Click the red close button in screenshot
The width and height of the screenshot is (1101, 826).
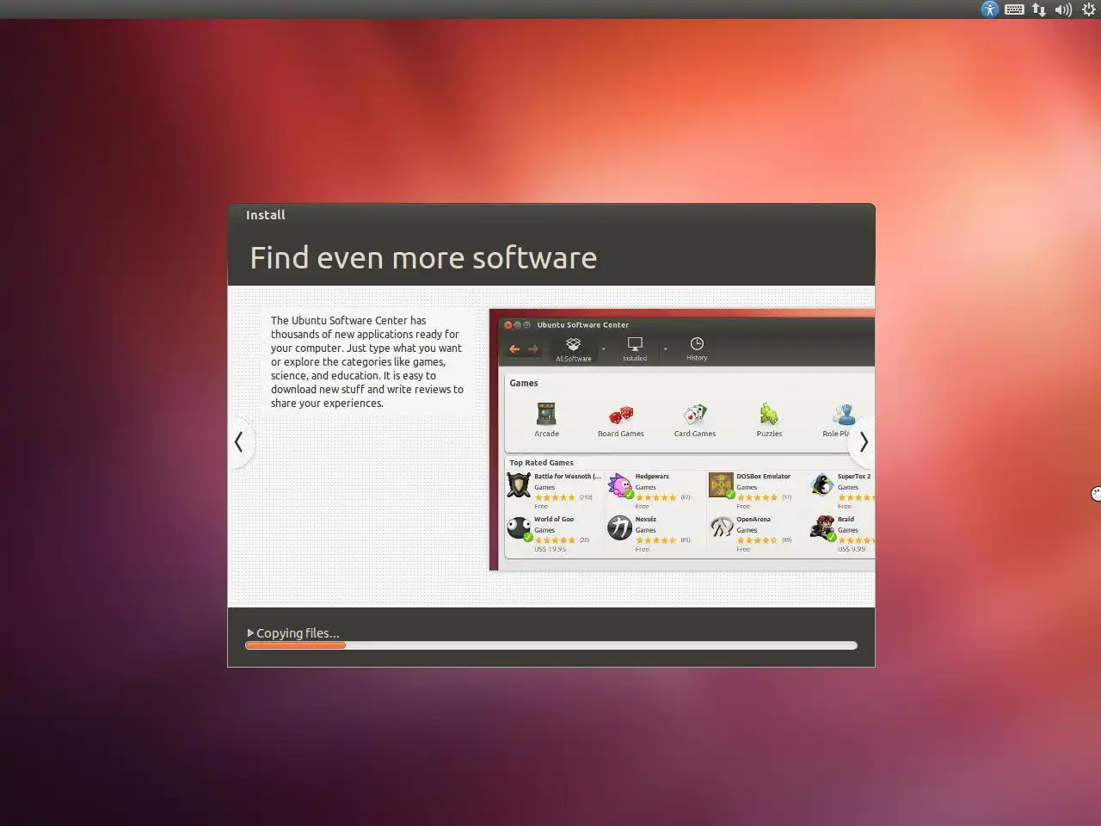[x=507, y=325]
